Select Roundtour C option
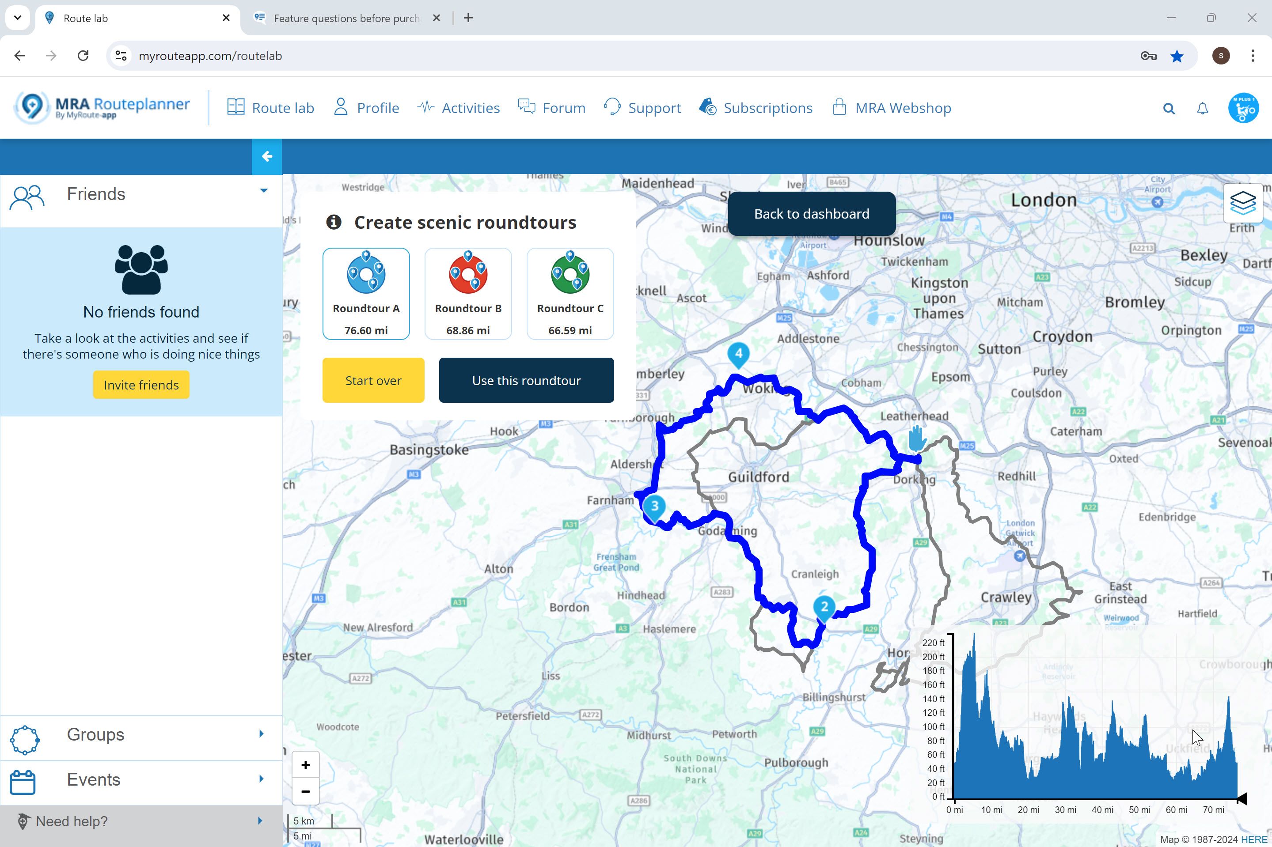 click(x=570, y=294)
